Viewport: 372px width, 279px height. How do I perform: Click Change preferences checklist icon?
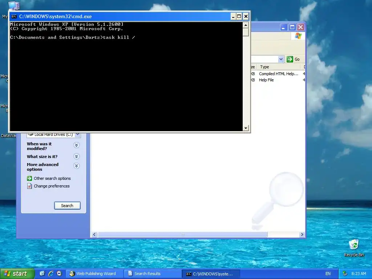pos(29,186)
